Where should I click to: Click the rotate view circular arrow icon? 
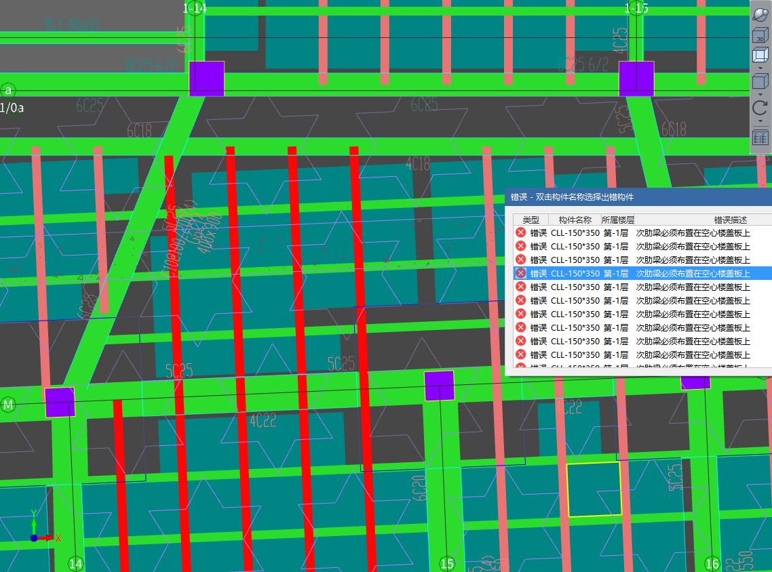(x=760, y=108)
